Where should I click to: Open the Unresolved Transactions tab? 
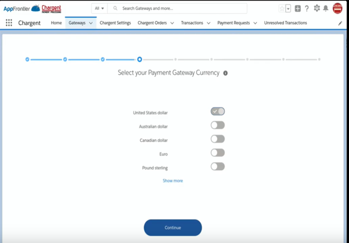tap(285, 23)
